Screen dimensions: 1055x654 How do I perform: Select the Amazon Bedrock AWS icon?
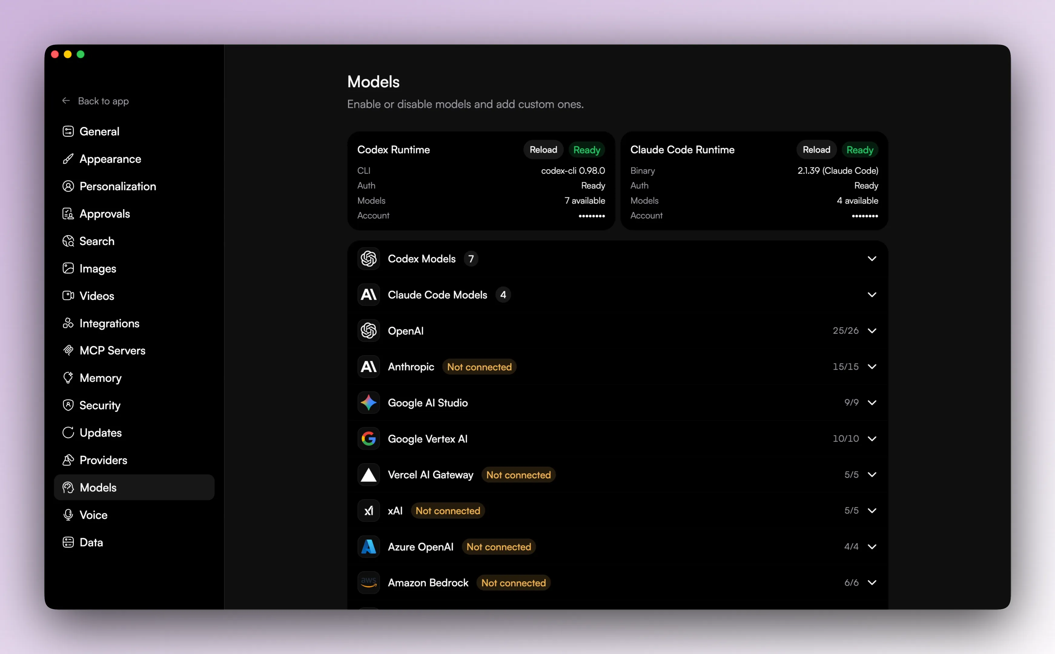[x=368, y=582]
